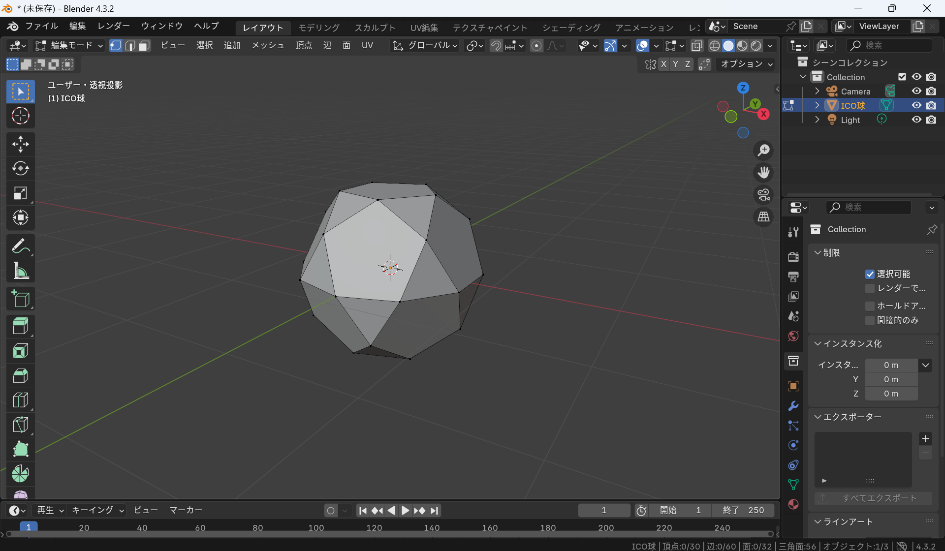Choose the Extrude Region tool
945x551 pixels.
coord(20,326)
